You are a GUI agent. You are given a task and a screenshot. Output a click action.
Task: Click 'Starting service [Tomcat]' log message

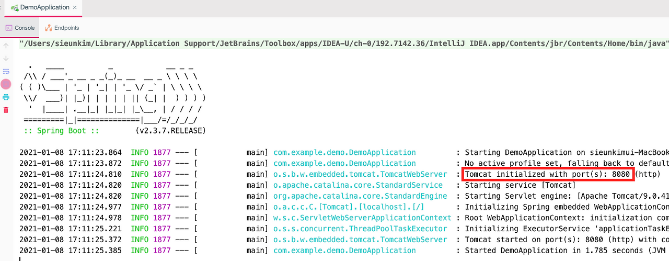(x=520, y=185)
